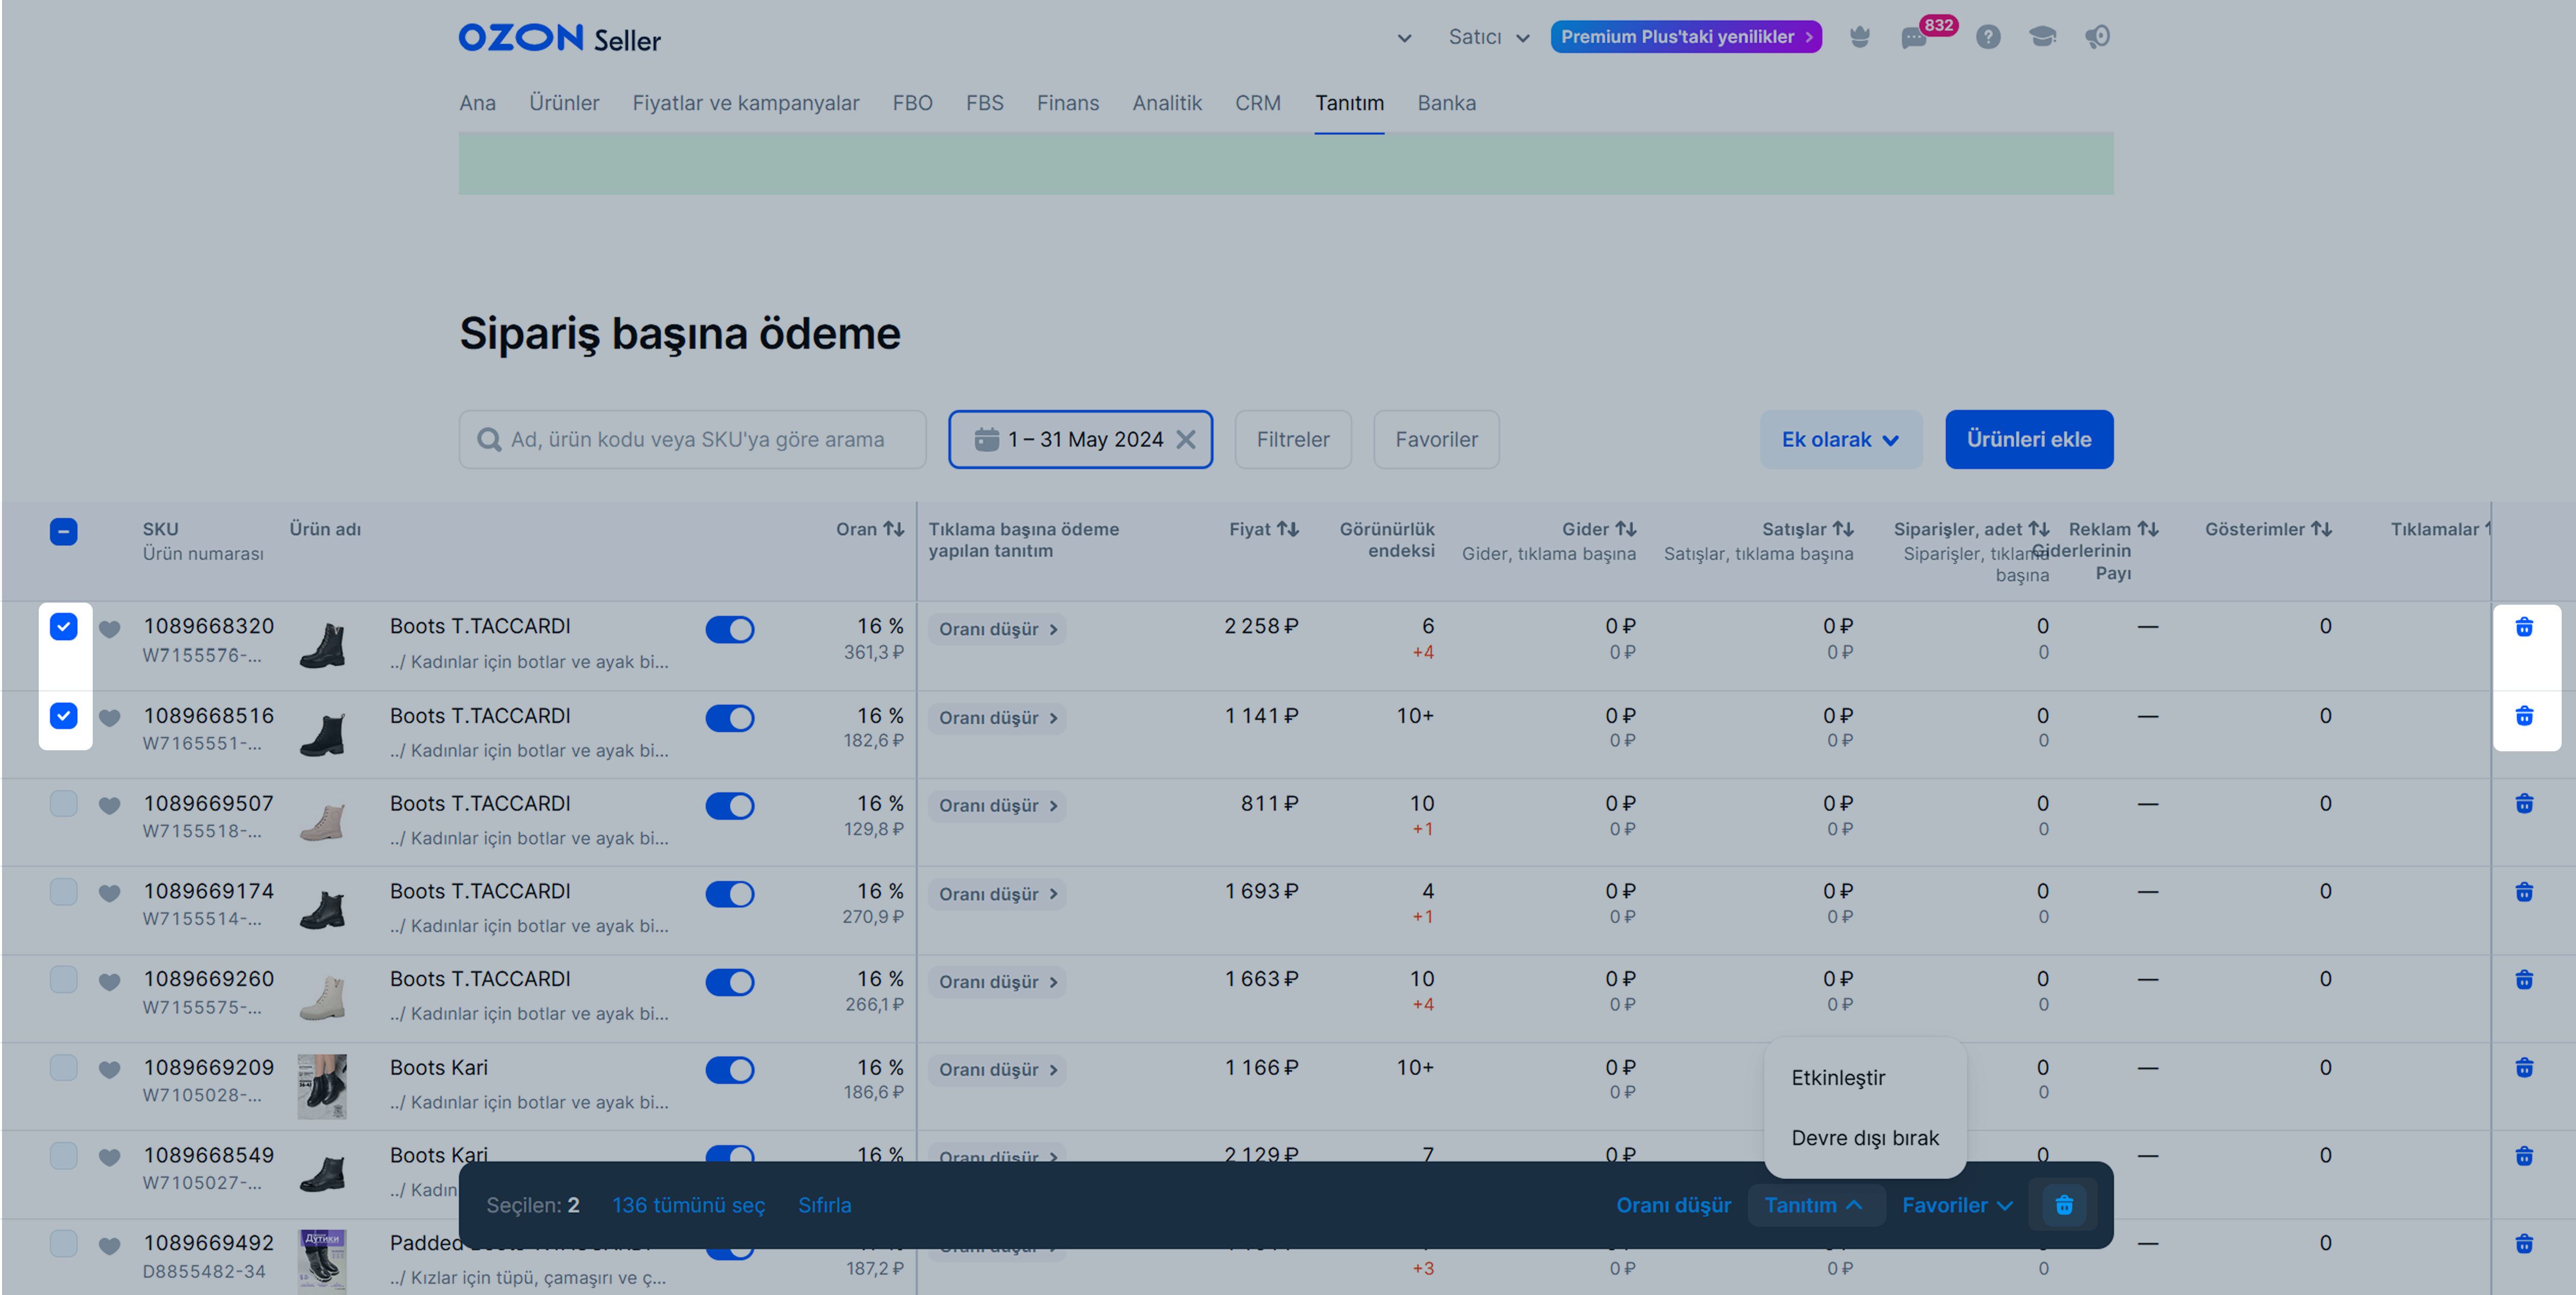Open the graduation cap learning icon
The height and width of the screenshot is (1295, 2576).
(x=2042, y=37)
